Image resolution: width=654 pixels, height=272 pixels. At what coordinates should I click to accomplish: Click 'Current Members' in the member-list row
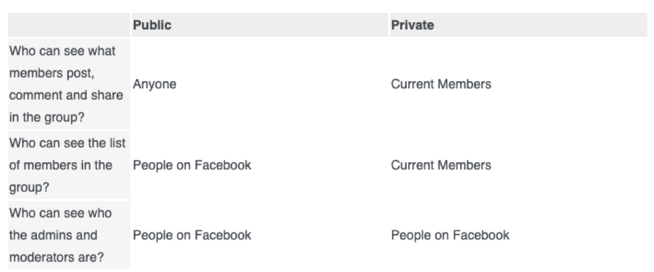[x=440, y=165]
